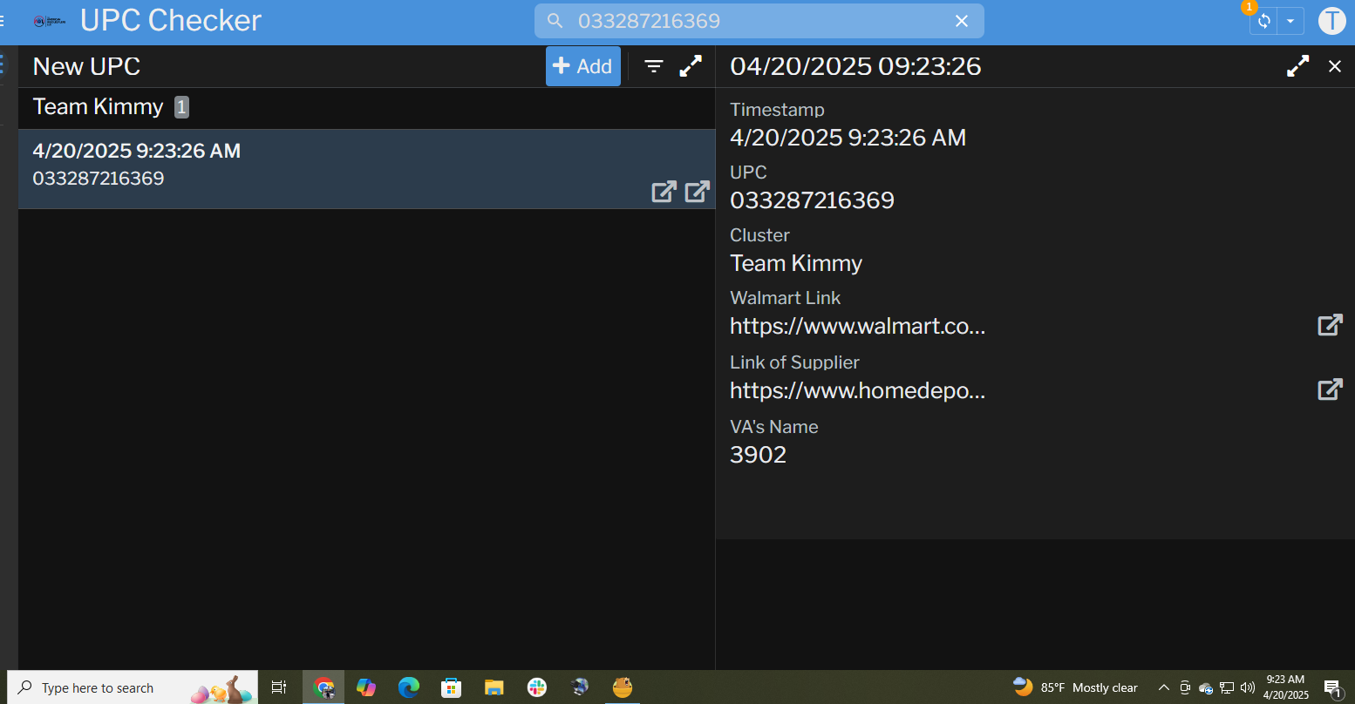Open the Walmart Link external icon in details
1355x704 pixels.
tap(1329, 326)
